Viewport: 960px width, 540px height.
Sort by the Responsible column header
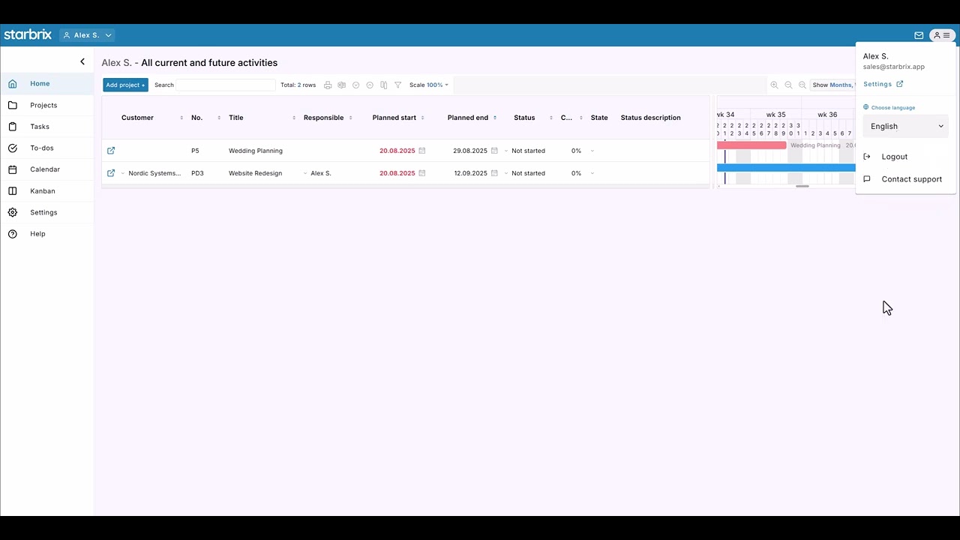(x=323, y=118)
